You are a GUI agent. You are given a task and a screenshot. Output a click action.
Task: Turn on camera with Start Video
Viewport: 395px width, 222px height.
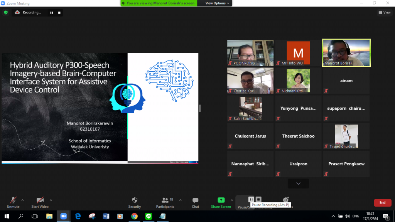coord(40,202)
